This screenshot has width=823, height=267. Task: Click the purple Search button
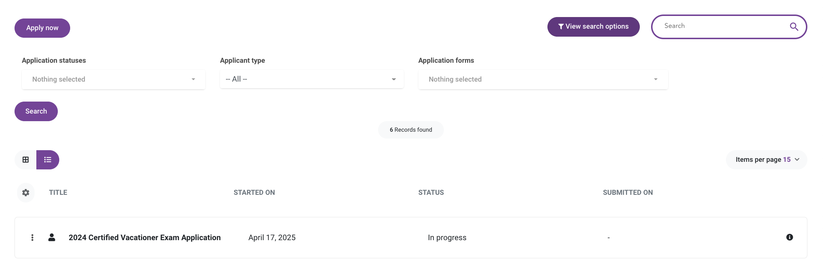pos(36,111)
